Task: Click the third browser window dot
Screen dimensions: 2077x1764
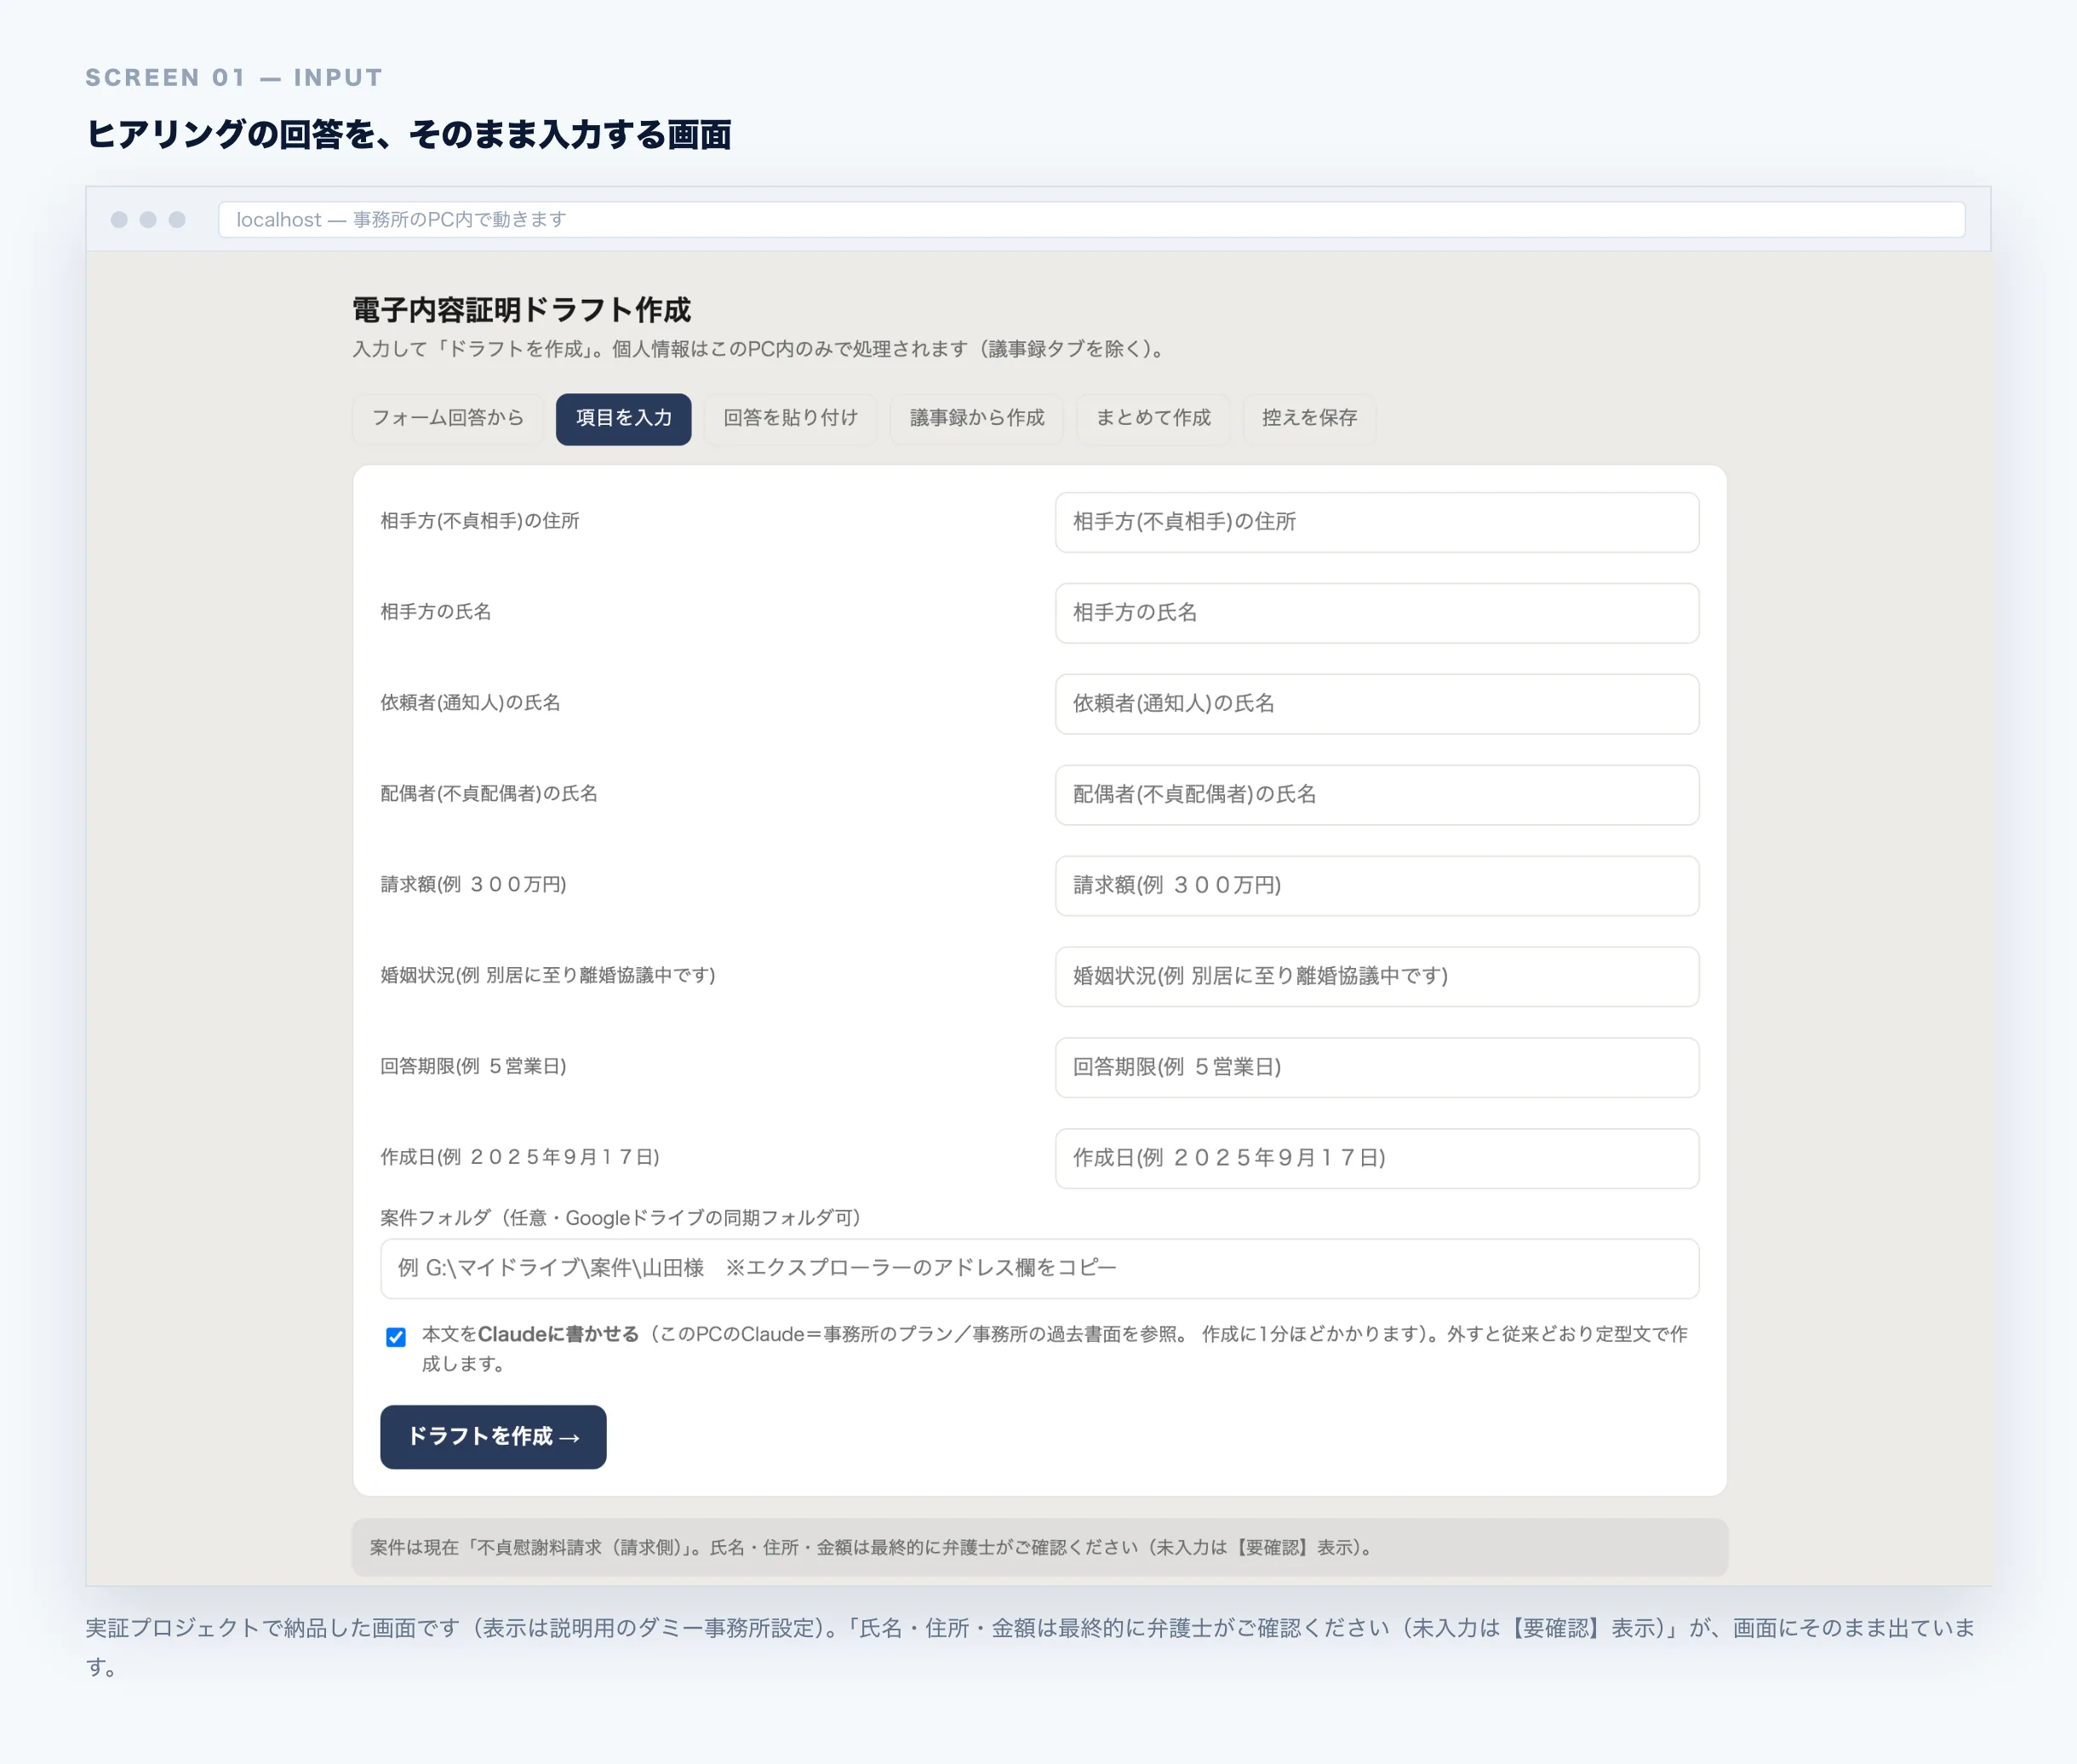Action: click(177, 220)
